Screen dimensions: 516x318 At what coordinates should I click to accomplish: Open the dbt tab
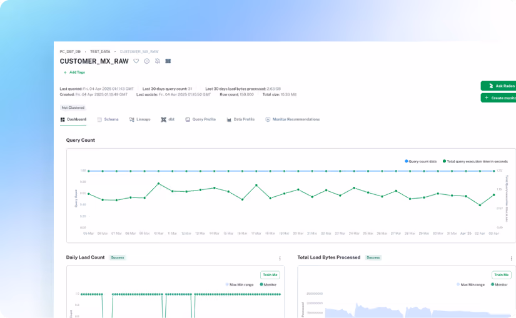click(x=168, y=119)
